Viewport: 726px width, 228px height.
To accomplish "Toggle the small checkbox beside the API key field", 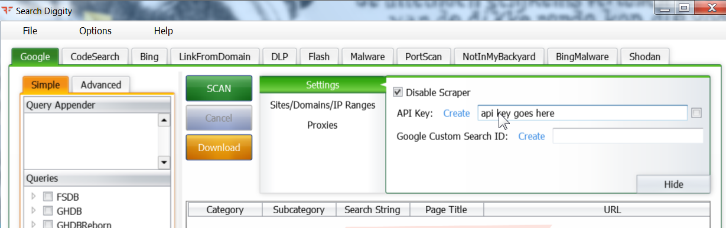I will (x=696, y=113).
